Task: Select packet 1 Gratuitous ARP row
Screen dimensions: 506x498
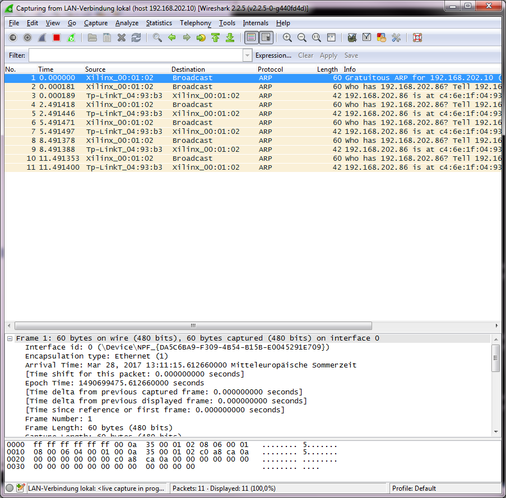Action: [x=253, y=78]
